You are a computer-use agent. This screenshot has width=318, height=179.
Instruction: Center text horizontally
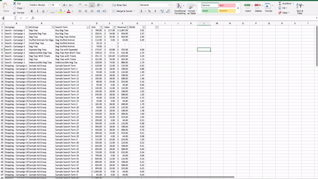coord(86,11)
